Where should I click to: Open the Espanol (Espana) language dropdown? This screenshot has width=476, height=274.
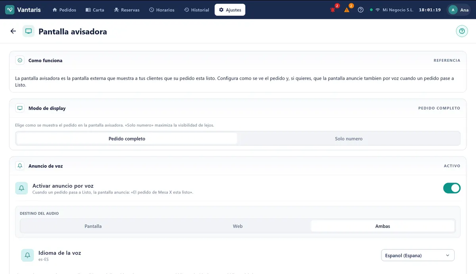coord(418,255)
